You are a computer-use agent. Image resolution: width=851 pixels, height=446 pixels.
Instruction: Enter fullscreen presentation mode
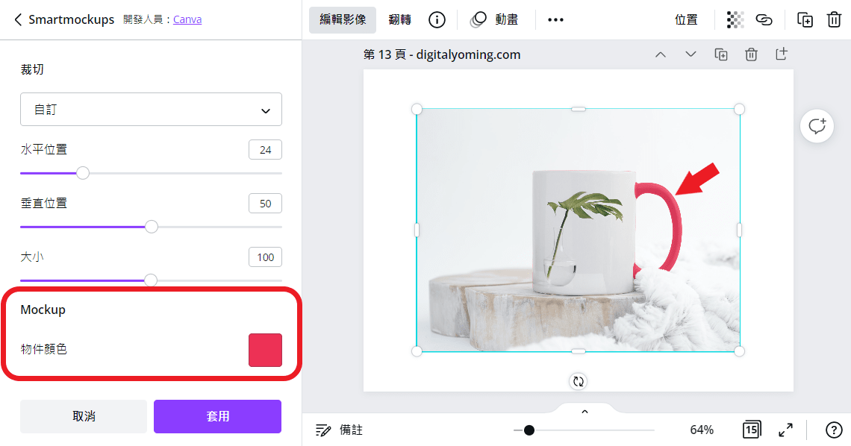pos(785,430)
